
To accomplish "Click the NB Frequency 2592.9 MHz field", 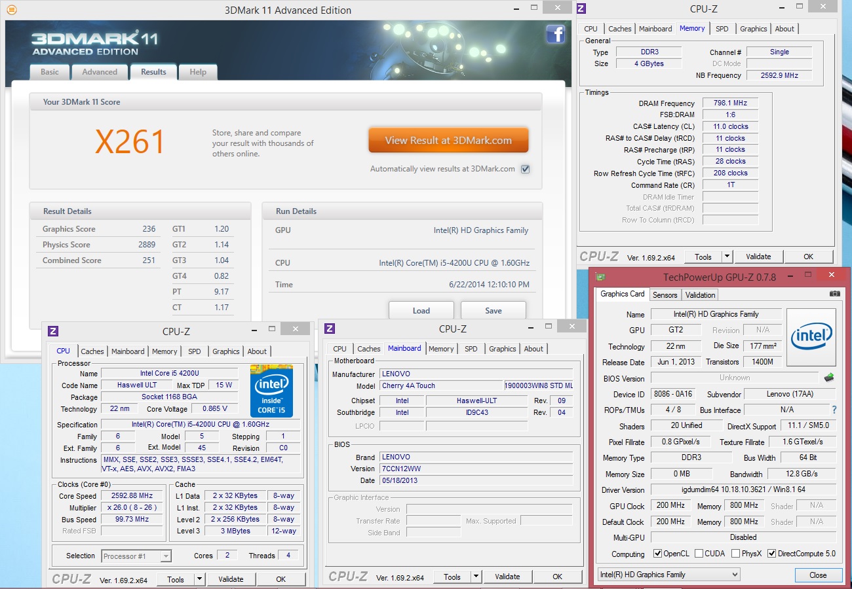I will [779, 75].
